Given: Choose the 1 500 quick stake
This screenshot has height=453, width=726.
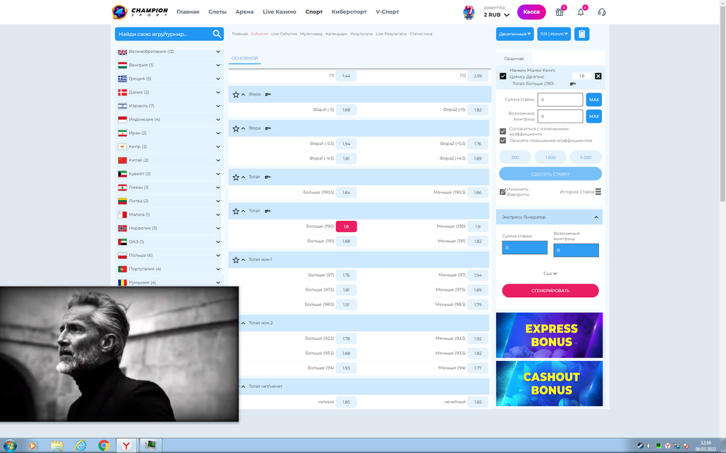Looking at the screenshot, I should point(550,157).
